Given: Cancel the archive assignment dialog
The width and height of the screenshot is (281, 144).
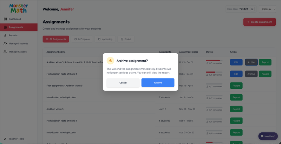Looking at the screenshot, I should 123,83.
